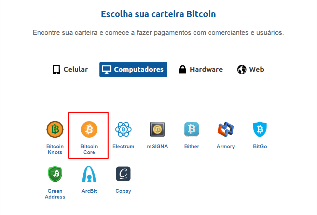
Task: Choose the mSIGNA coin icon
Action: [x=157, y=129]
